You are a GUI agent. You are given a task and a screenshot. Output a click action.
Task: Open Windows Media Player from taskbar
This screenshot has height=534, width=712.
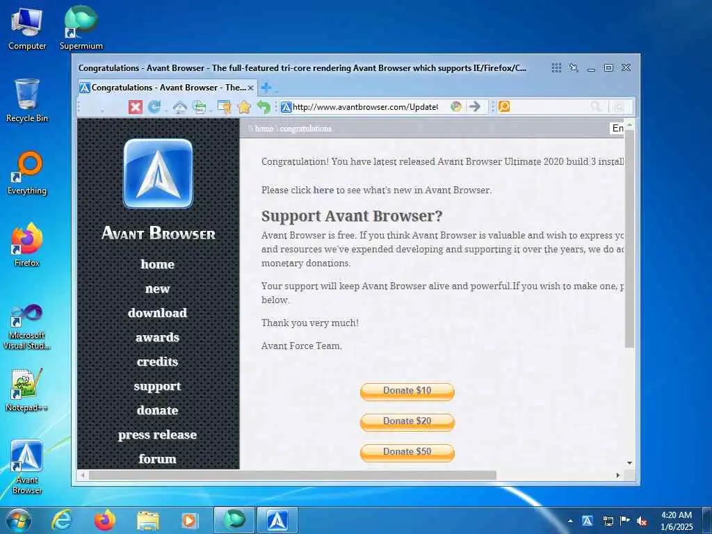[189, 521]
